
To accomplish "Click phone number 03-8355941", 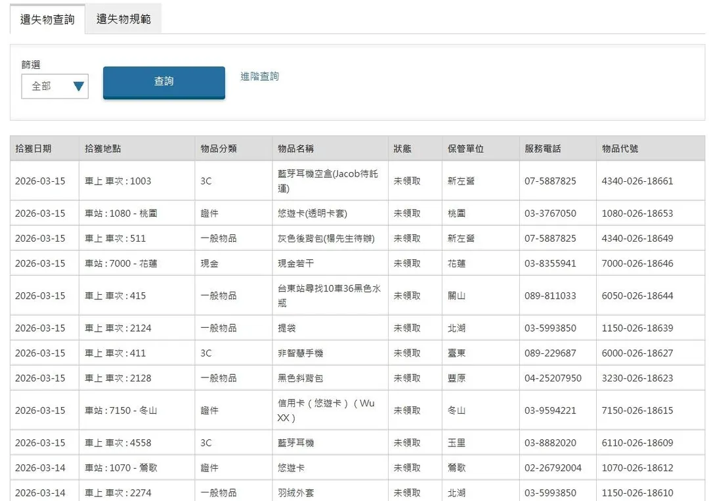I will [x=550, y=263].
